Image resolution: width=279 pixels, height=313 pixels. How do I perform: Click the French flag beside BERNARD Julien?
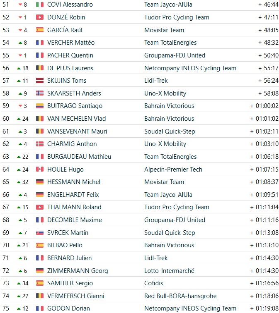(x=40, y=258)
